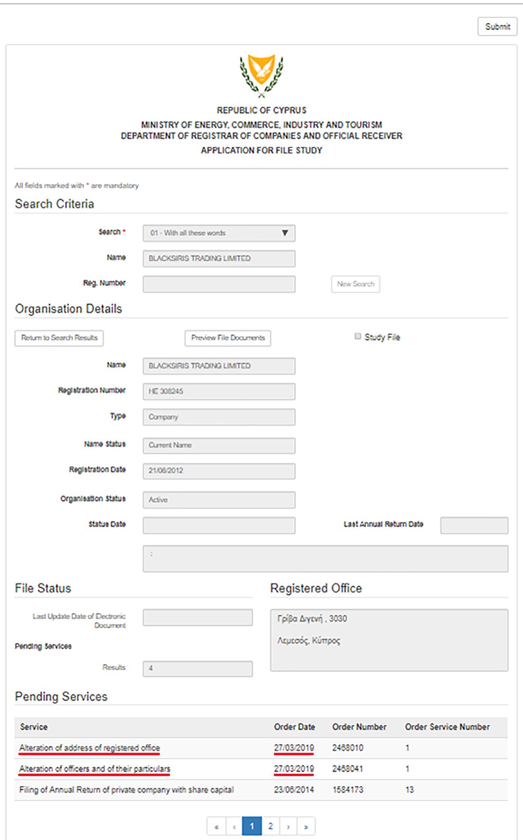Focus the Reg. Number search field

coord(219,284)
